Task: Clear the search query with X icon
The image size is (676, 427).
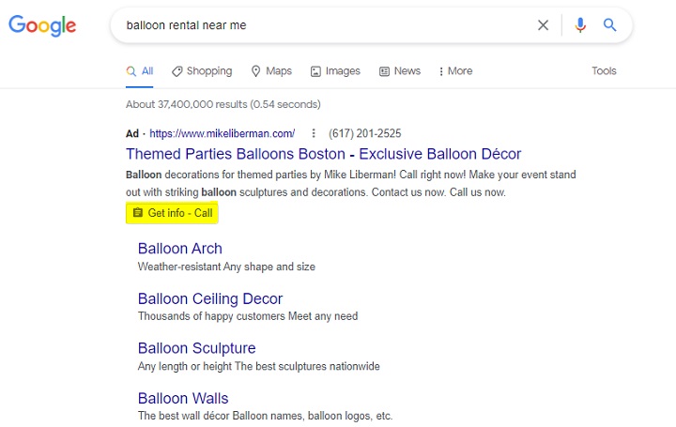Action: coord(543,25)
